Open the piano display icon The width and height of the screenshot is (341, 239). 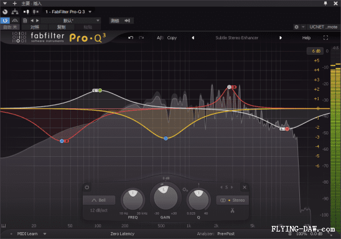point(4,226)
